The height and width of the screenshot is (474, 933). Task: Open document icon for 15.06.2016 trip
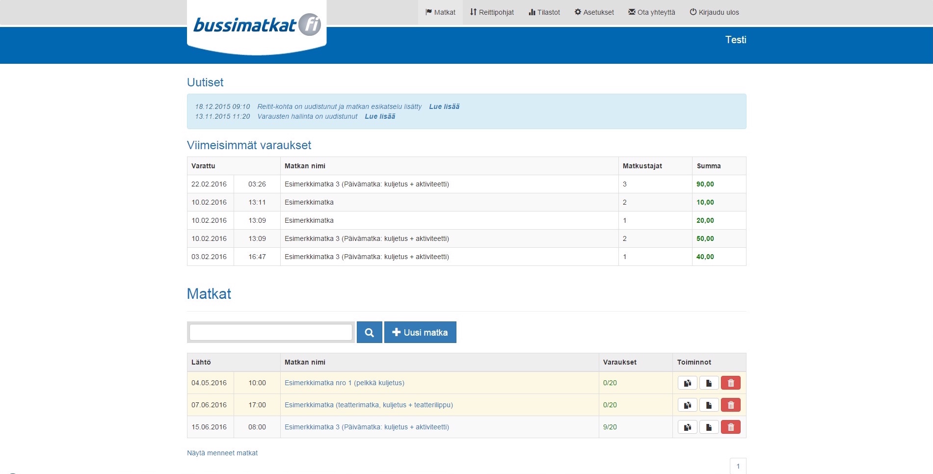coord(709,427)
